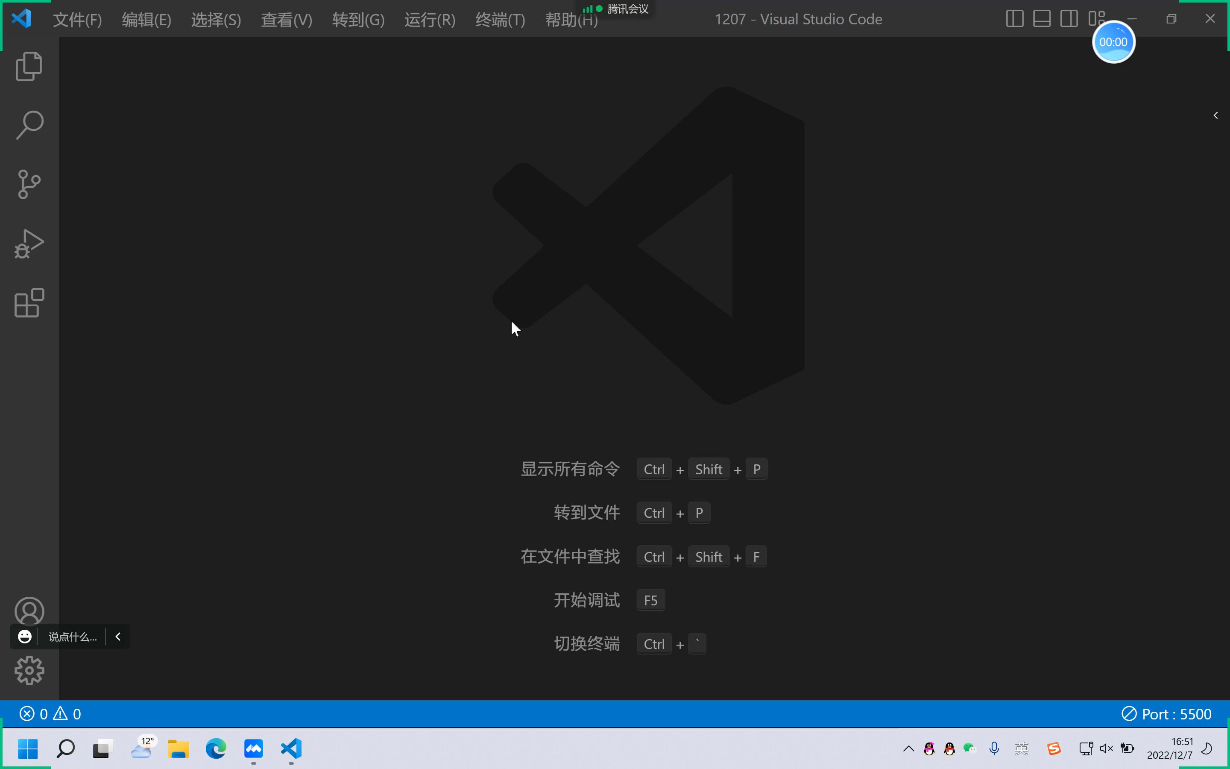The height and width of the screenshot is (769, 1230).
Task: Click the emoji face in chat bar
Action: [x=24, y=636]
